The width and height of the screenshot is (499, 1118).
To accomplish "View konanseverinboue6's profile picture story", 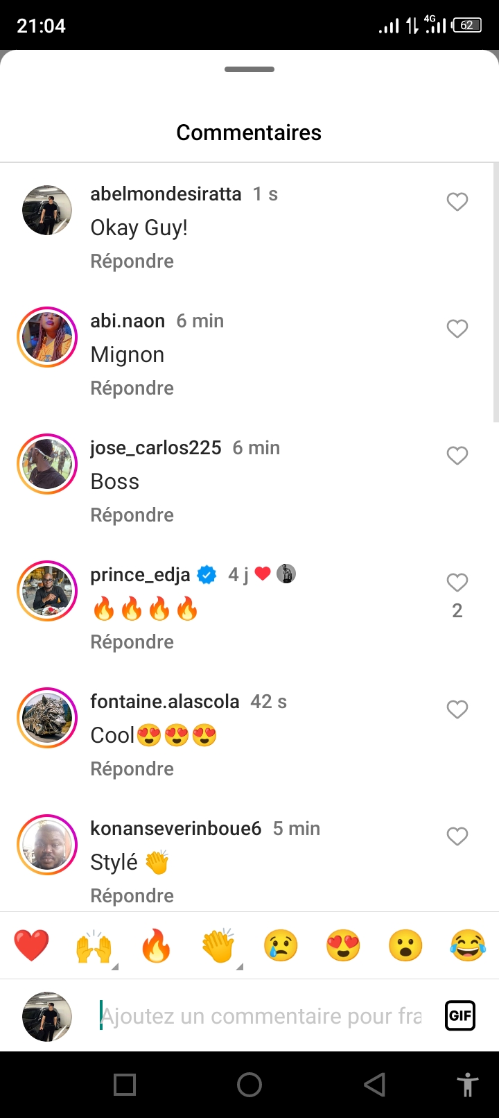I will click(x=47, y=845).
